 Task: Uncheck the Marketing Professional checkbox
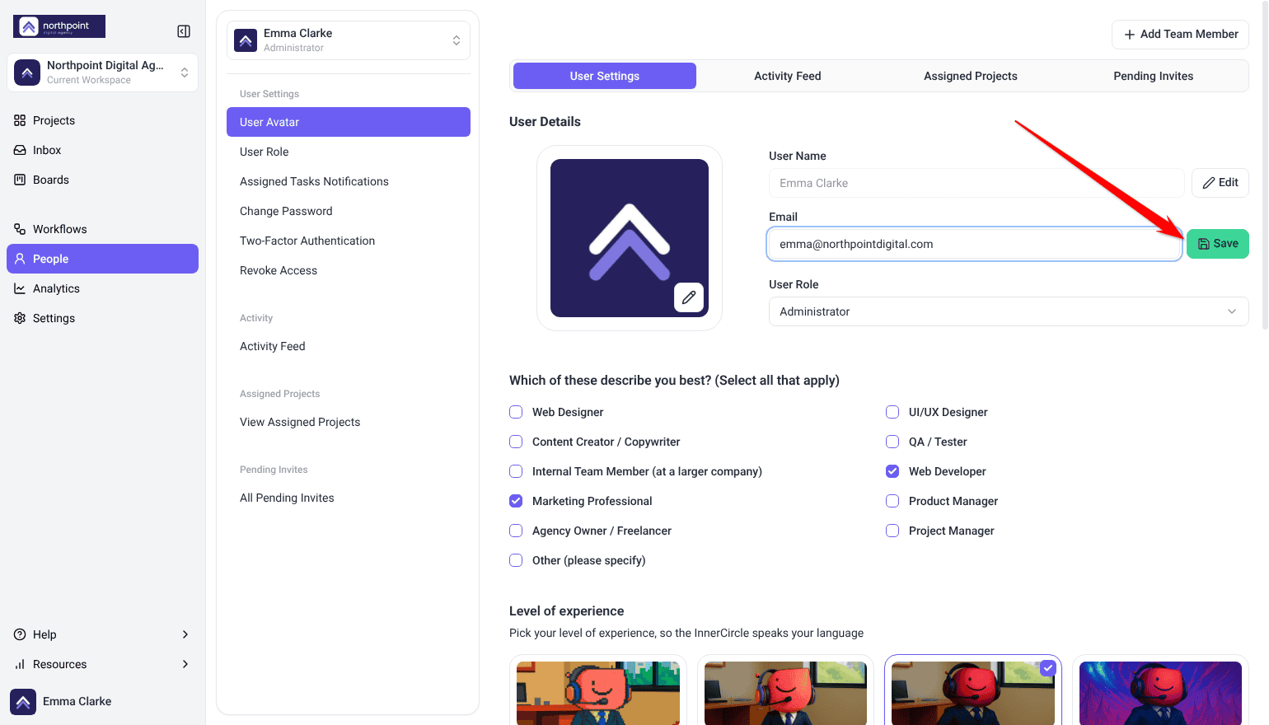pyautogui.click(x=516, y=501)
